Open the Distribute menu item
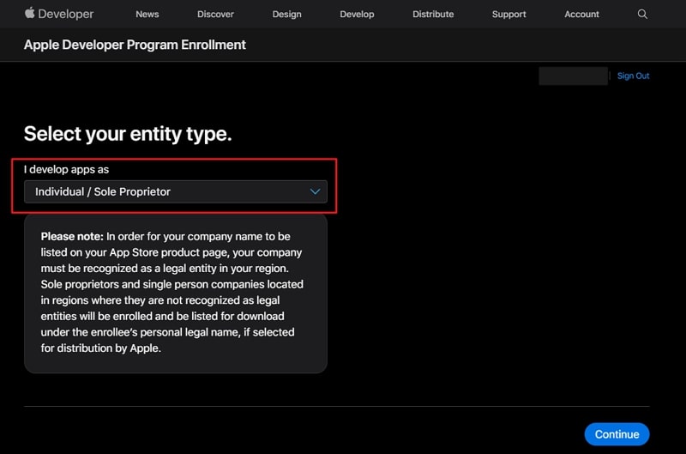 pos(433,14)
